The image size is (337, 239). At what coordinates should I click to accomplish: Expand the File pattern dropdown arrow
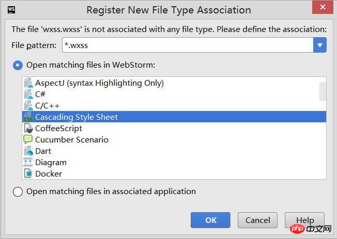319,45
